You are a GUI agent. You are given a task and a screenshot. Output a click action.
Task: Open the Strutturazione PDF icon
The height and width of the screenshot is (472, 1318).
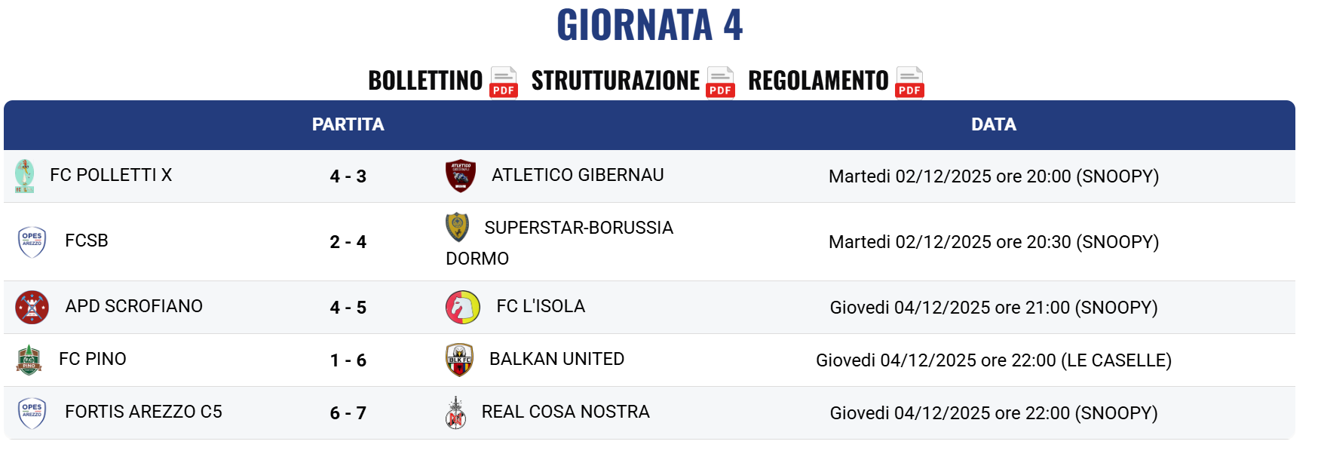pyautogui.click(x=720, y=82)
